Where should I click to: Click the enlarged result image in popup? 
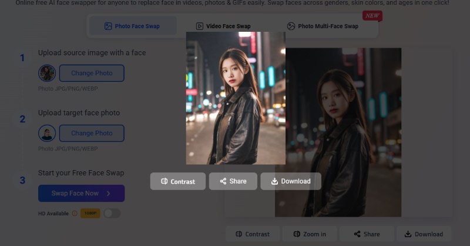(236, 98)
